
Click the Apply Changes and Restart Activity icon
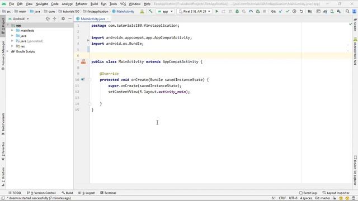coord(223,11)
